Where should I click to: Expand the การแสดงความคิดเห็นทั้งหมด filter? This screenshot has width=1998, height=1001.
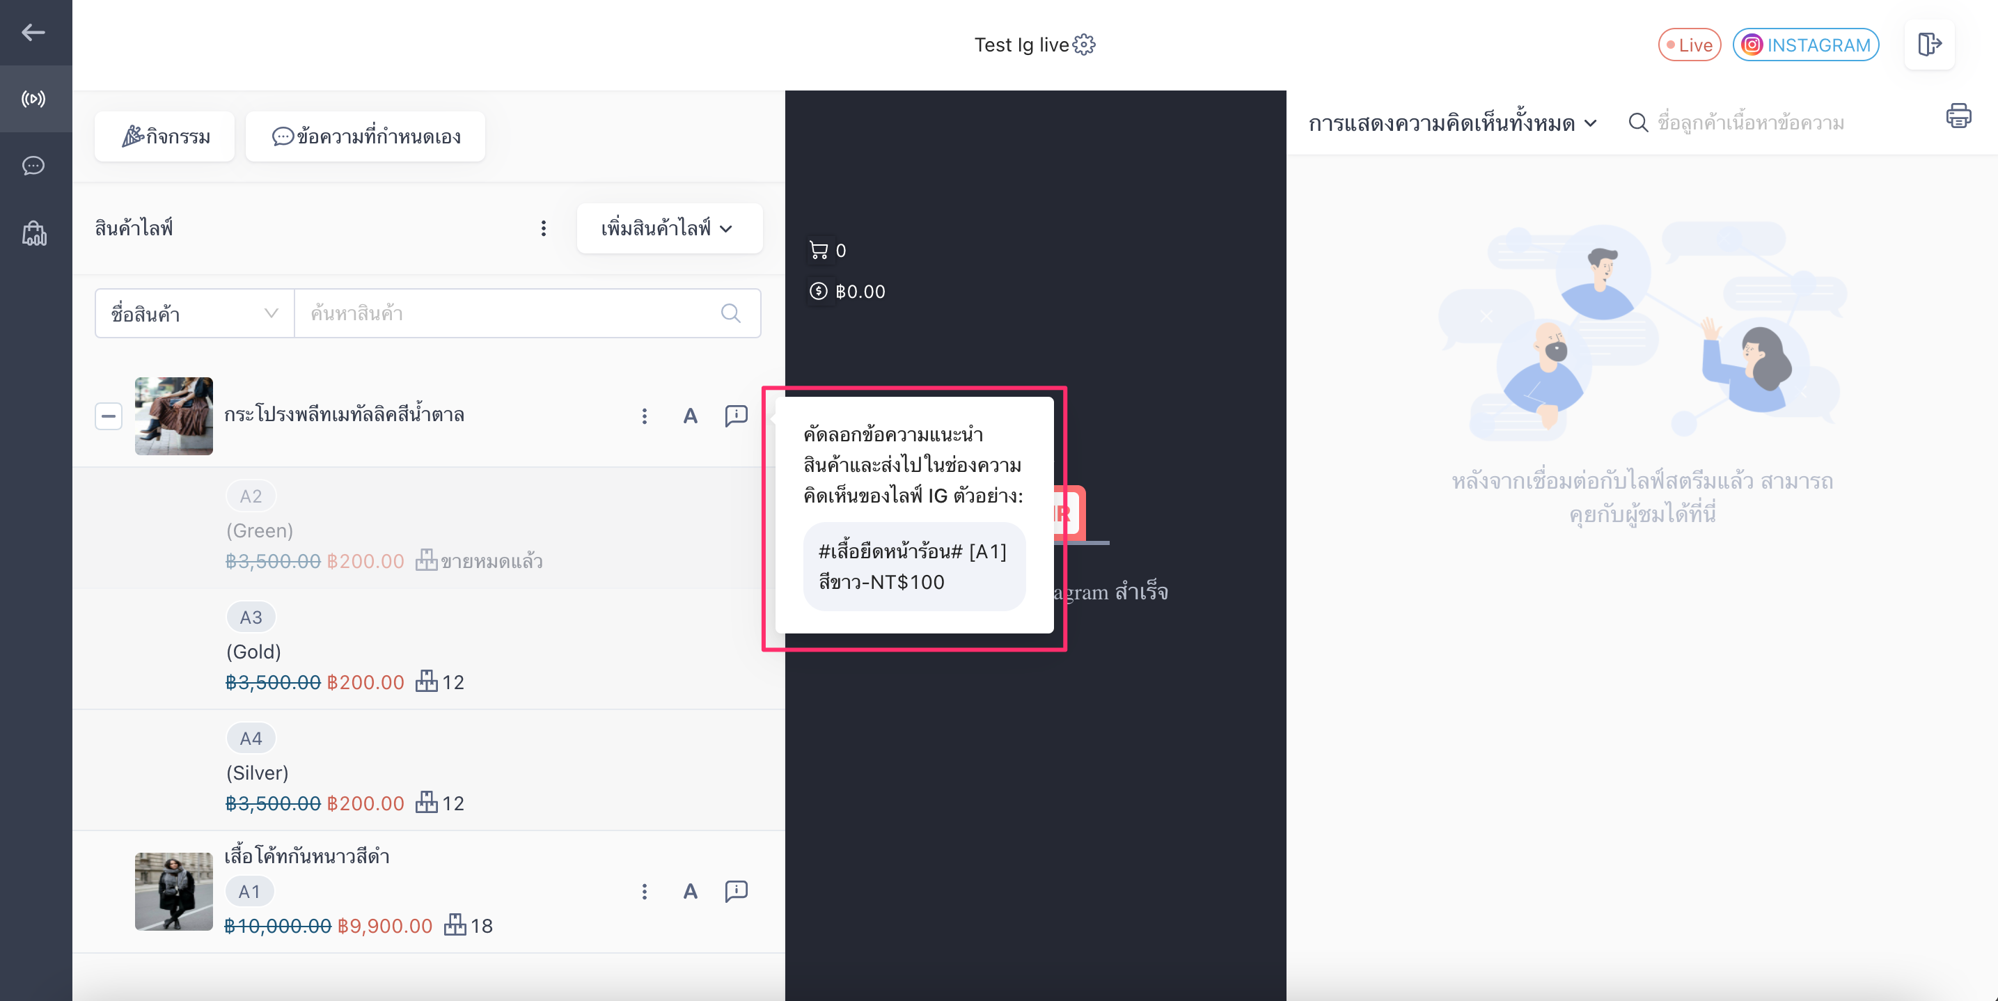pyautogui.click(x=1452, y=123)
